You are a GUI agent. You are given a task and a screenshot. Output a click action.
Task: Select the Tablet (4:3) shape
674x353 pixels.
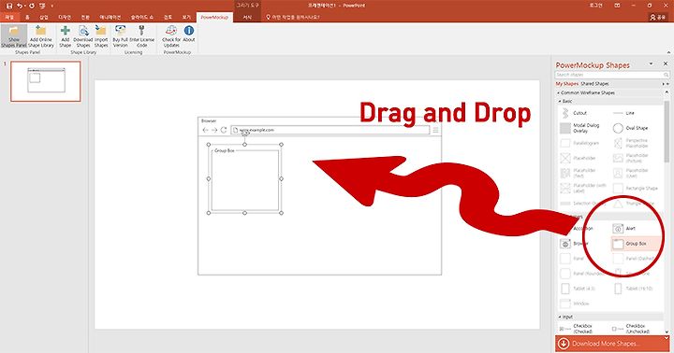click(578, 289)
